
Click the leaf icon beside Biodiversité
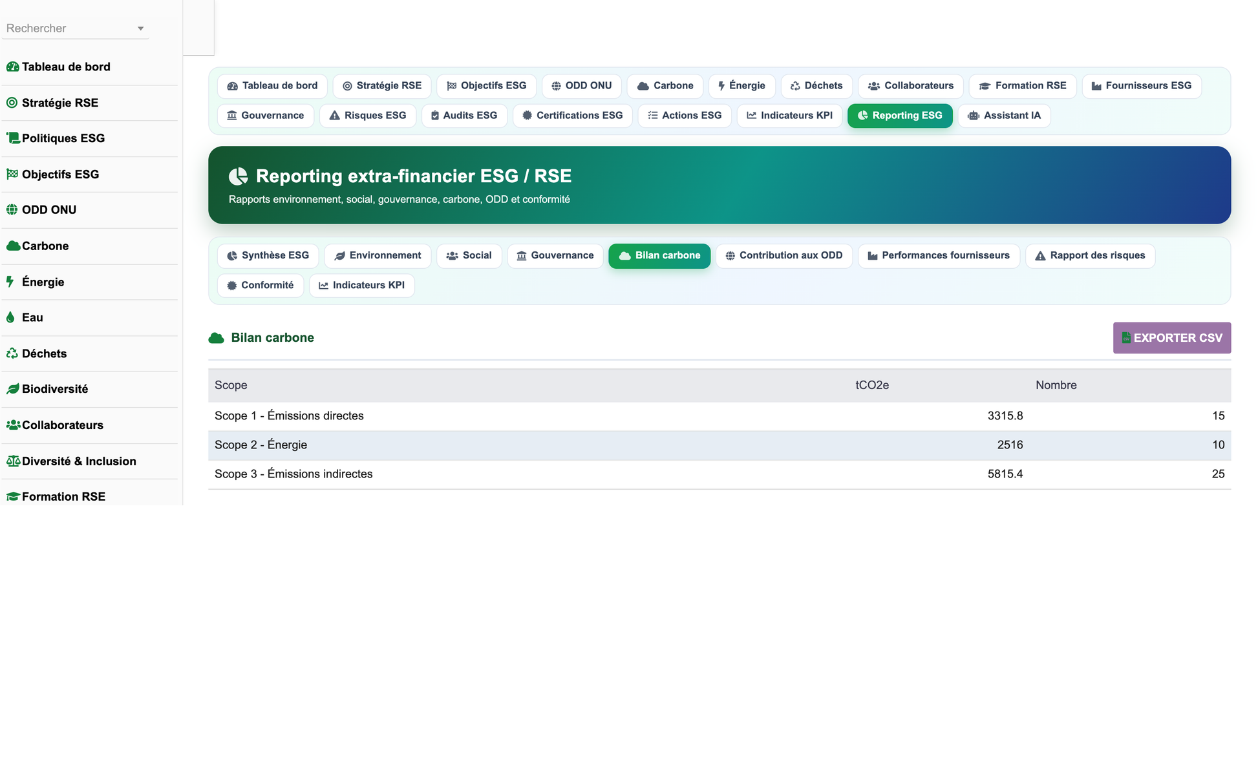click(13, 389)
